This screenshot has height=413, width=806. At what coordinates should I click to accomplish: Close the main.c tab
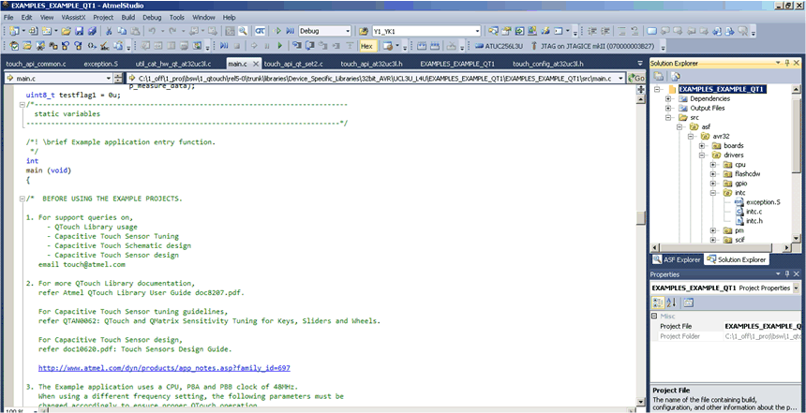pyautogui.click(x=255, y=65)
